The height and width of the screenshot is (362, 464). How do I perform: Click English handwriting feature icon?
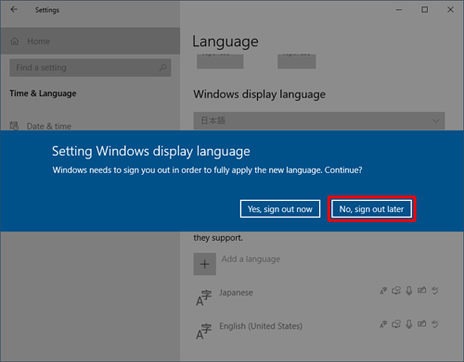[421, 324]
